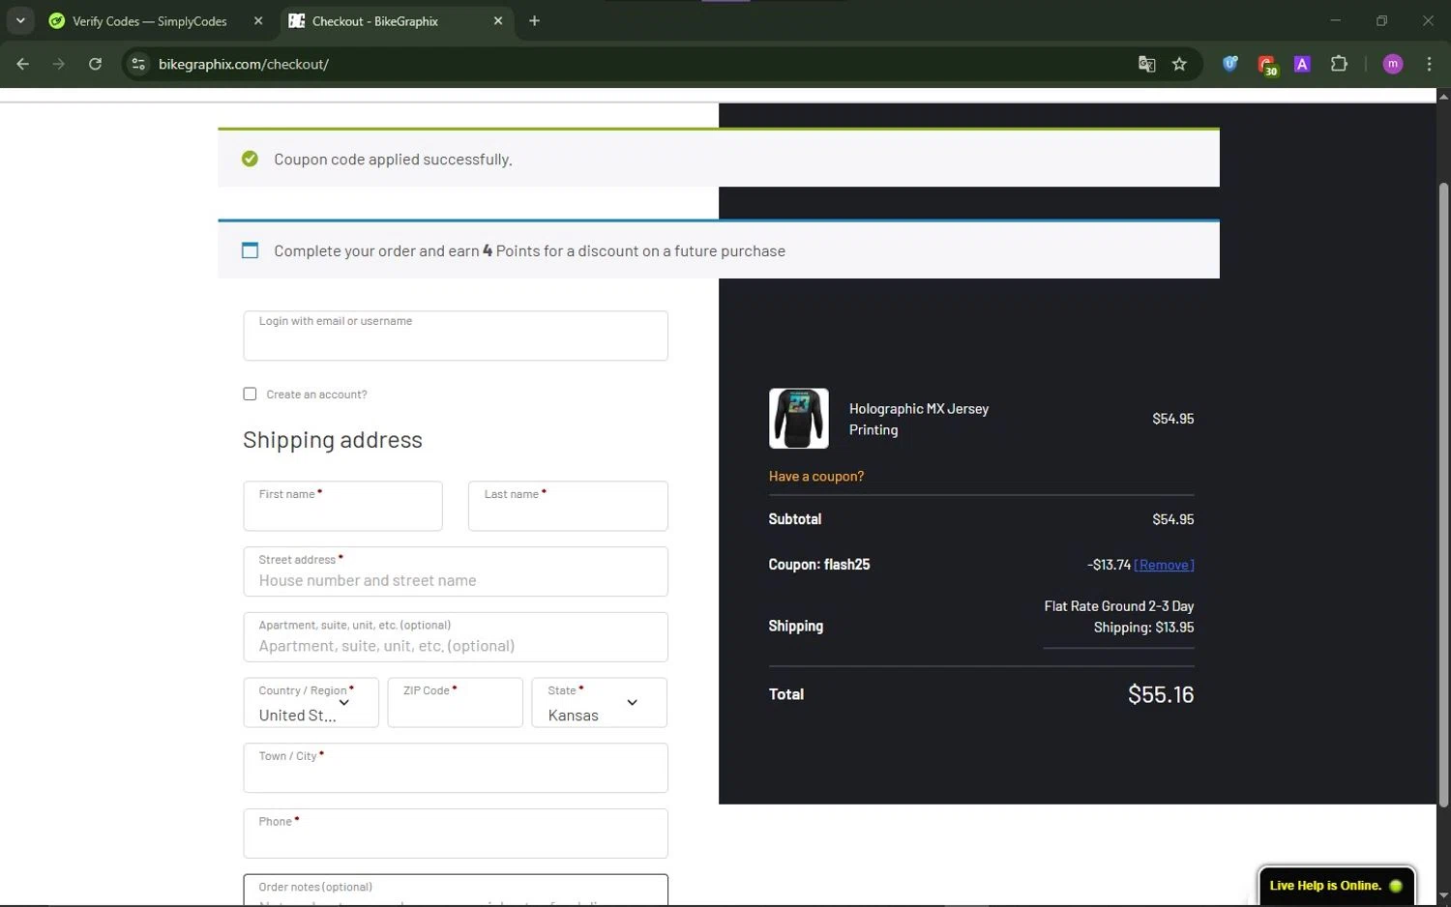Click the Phone field
The width and height of the screenshot is (1451, 907).
point(456,834)
